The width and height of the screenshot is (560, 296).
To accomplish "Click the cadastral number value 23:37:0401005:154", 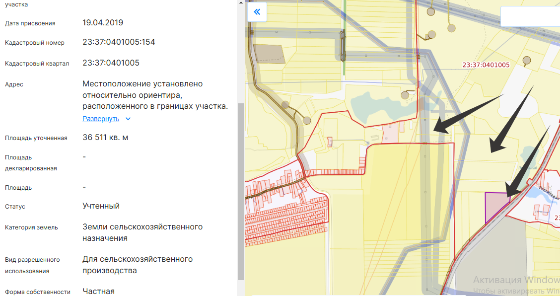I will coord(119,42).
